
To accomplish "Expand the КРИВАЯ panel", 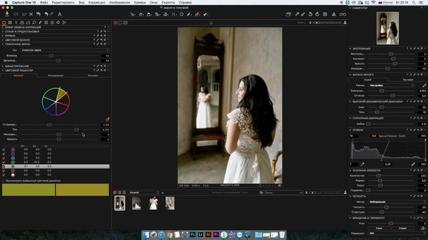I will point(3,35).
